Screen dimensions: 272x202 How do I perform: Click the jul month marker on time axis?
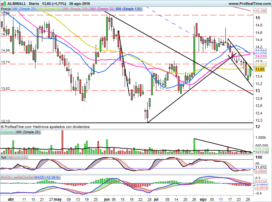(156, 199)
